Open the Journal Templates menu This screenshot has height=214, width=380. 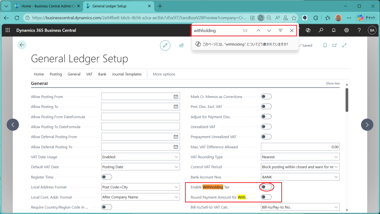point(127,74)
